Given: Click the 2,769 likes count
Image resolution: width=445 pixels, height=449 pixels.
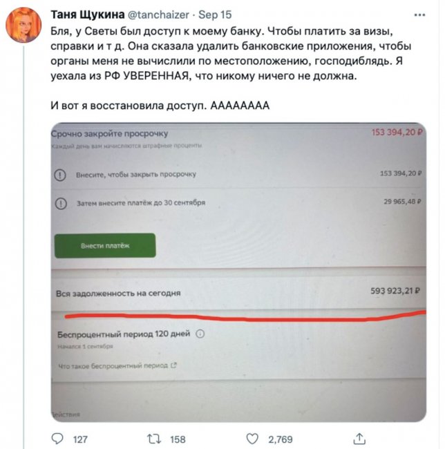Looking at the screenshot, I should coord(281,439).
